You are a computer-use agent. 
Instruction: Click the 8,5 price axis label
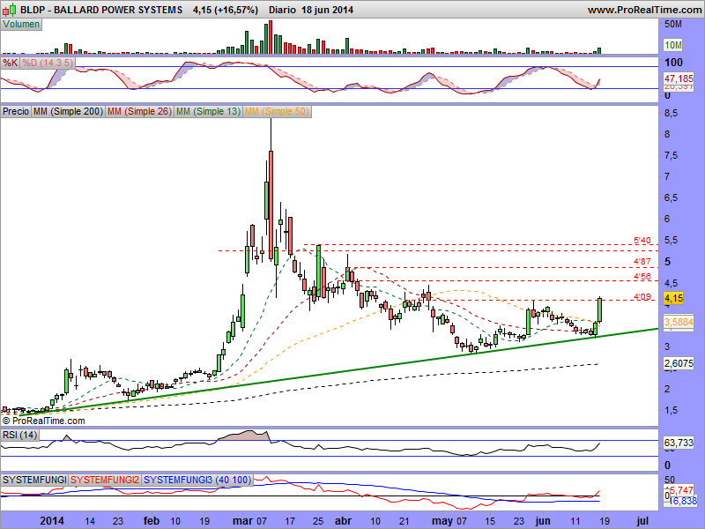(671, 113)
